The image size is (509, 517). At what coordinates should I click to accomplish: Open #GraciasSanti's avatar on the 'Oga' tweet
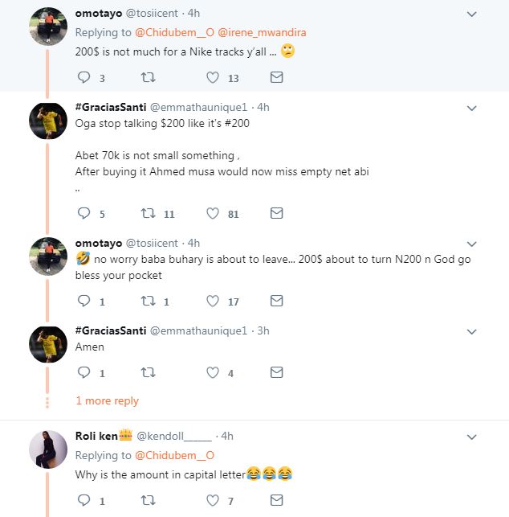[48, 121]
